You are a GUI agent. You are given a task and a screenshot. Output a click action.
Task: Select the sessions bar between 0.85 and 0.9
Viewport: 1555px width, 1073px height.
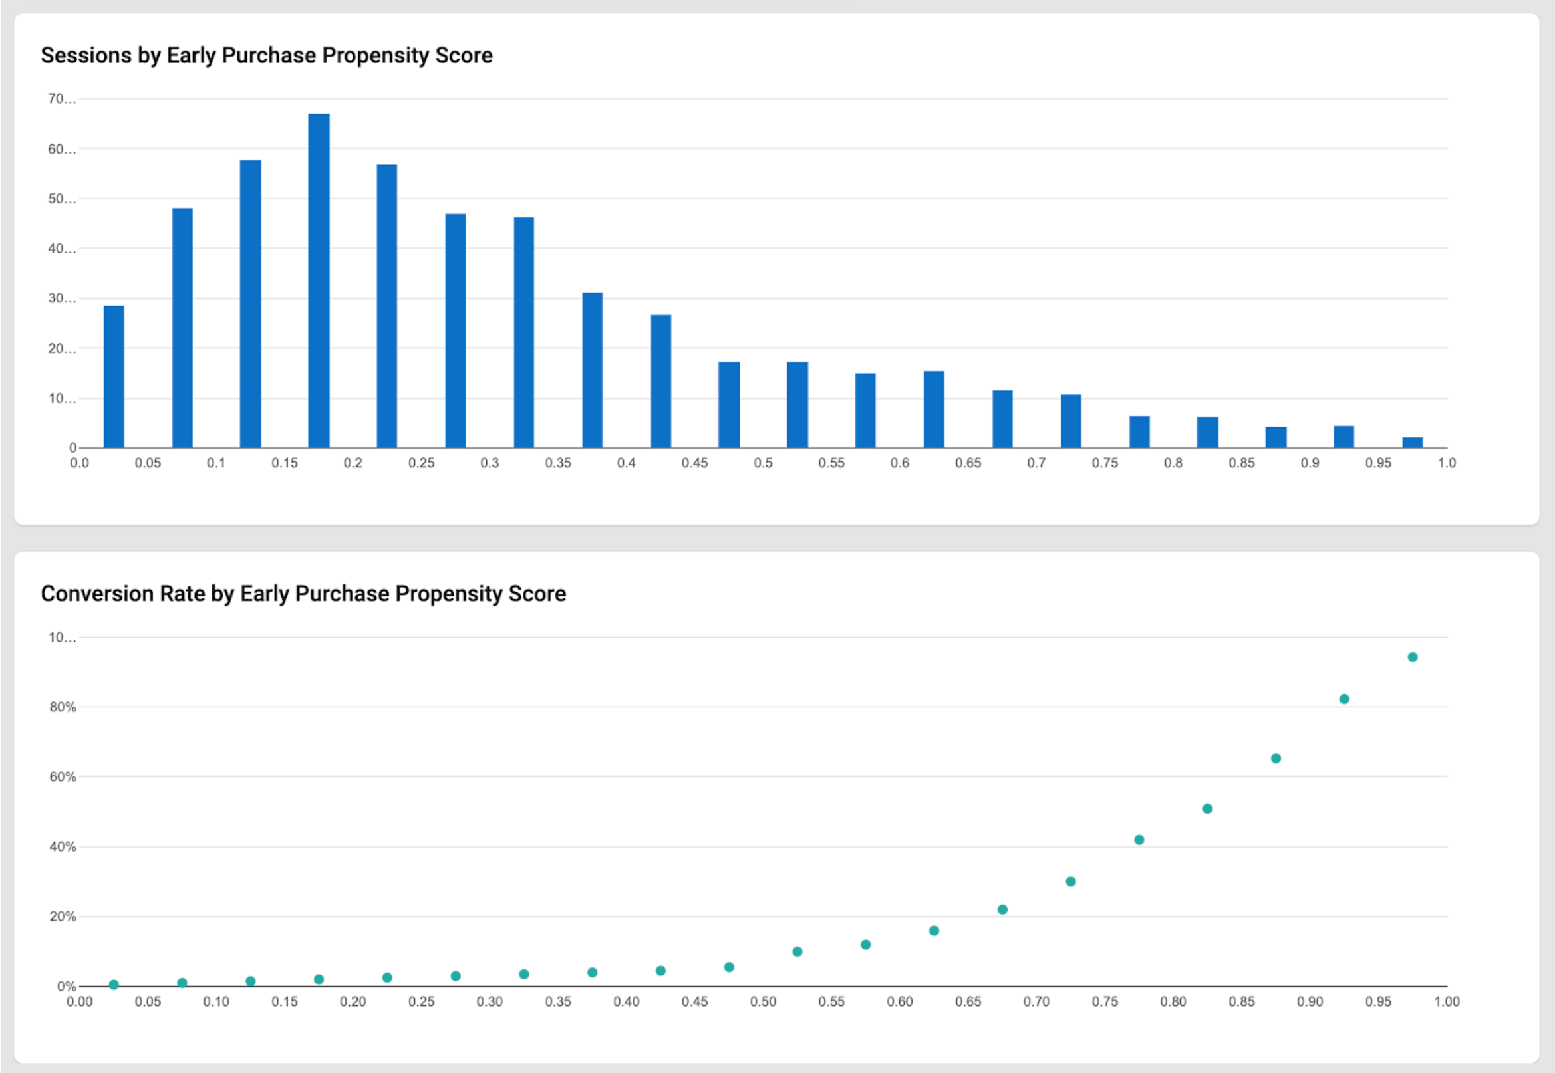(1276, 437)
